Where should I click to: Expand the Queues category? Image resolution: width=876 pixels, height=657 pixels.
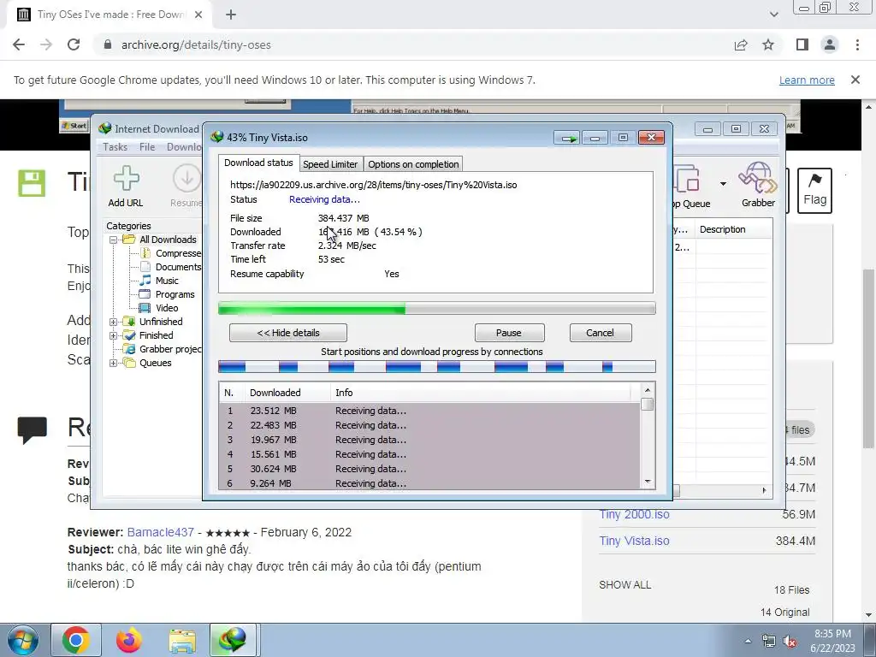[x=114, y=363]
